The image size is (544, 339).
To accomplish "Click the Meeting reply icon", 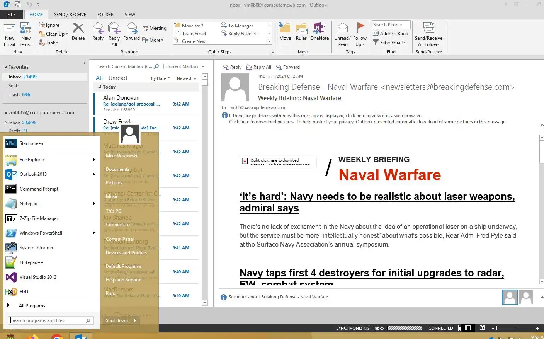I will click(x=154, y=28).
